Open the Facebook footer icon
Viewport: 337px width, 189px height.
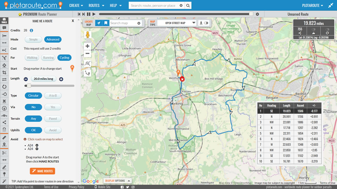[x=122, y=187]
